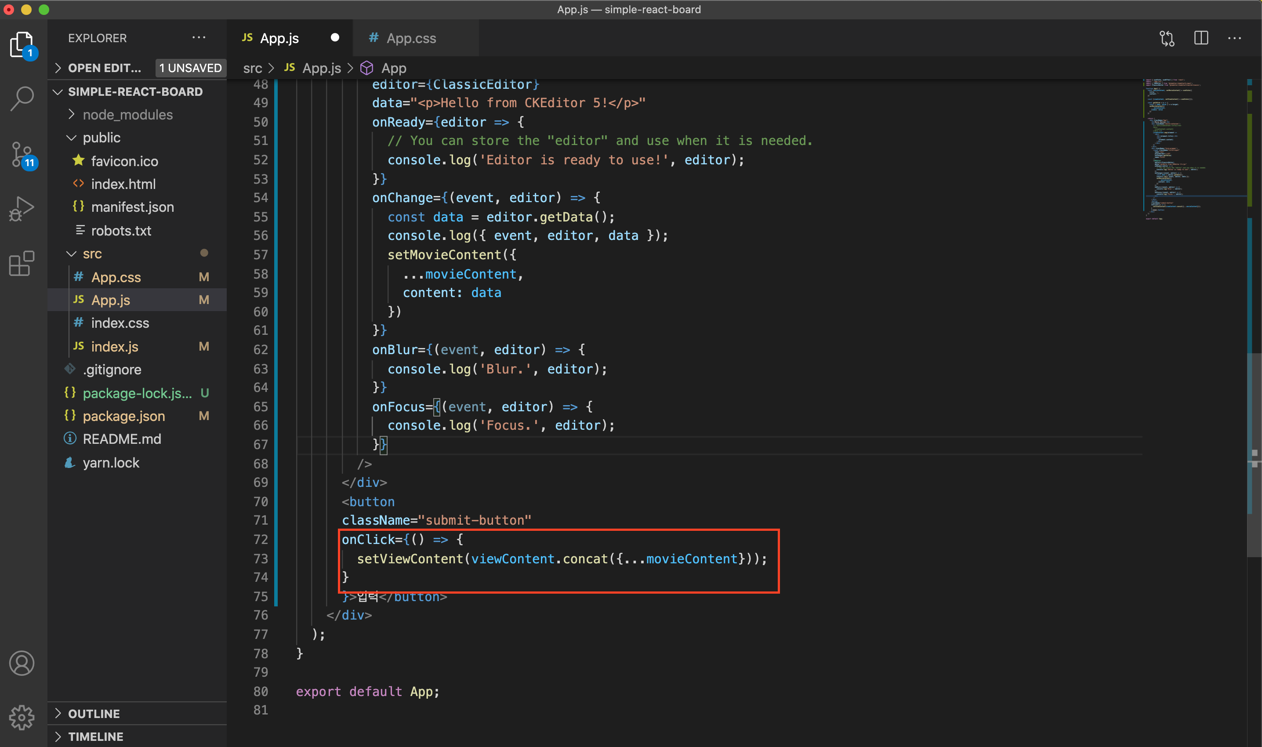Open the Manage gear icon

click(22, 717)
